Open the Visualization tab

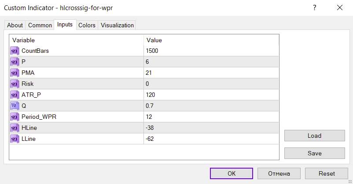tap(117, 25)
